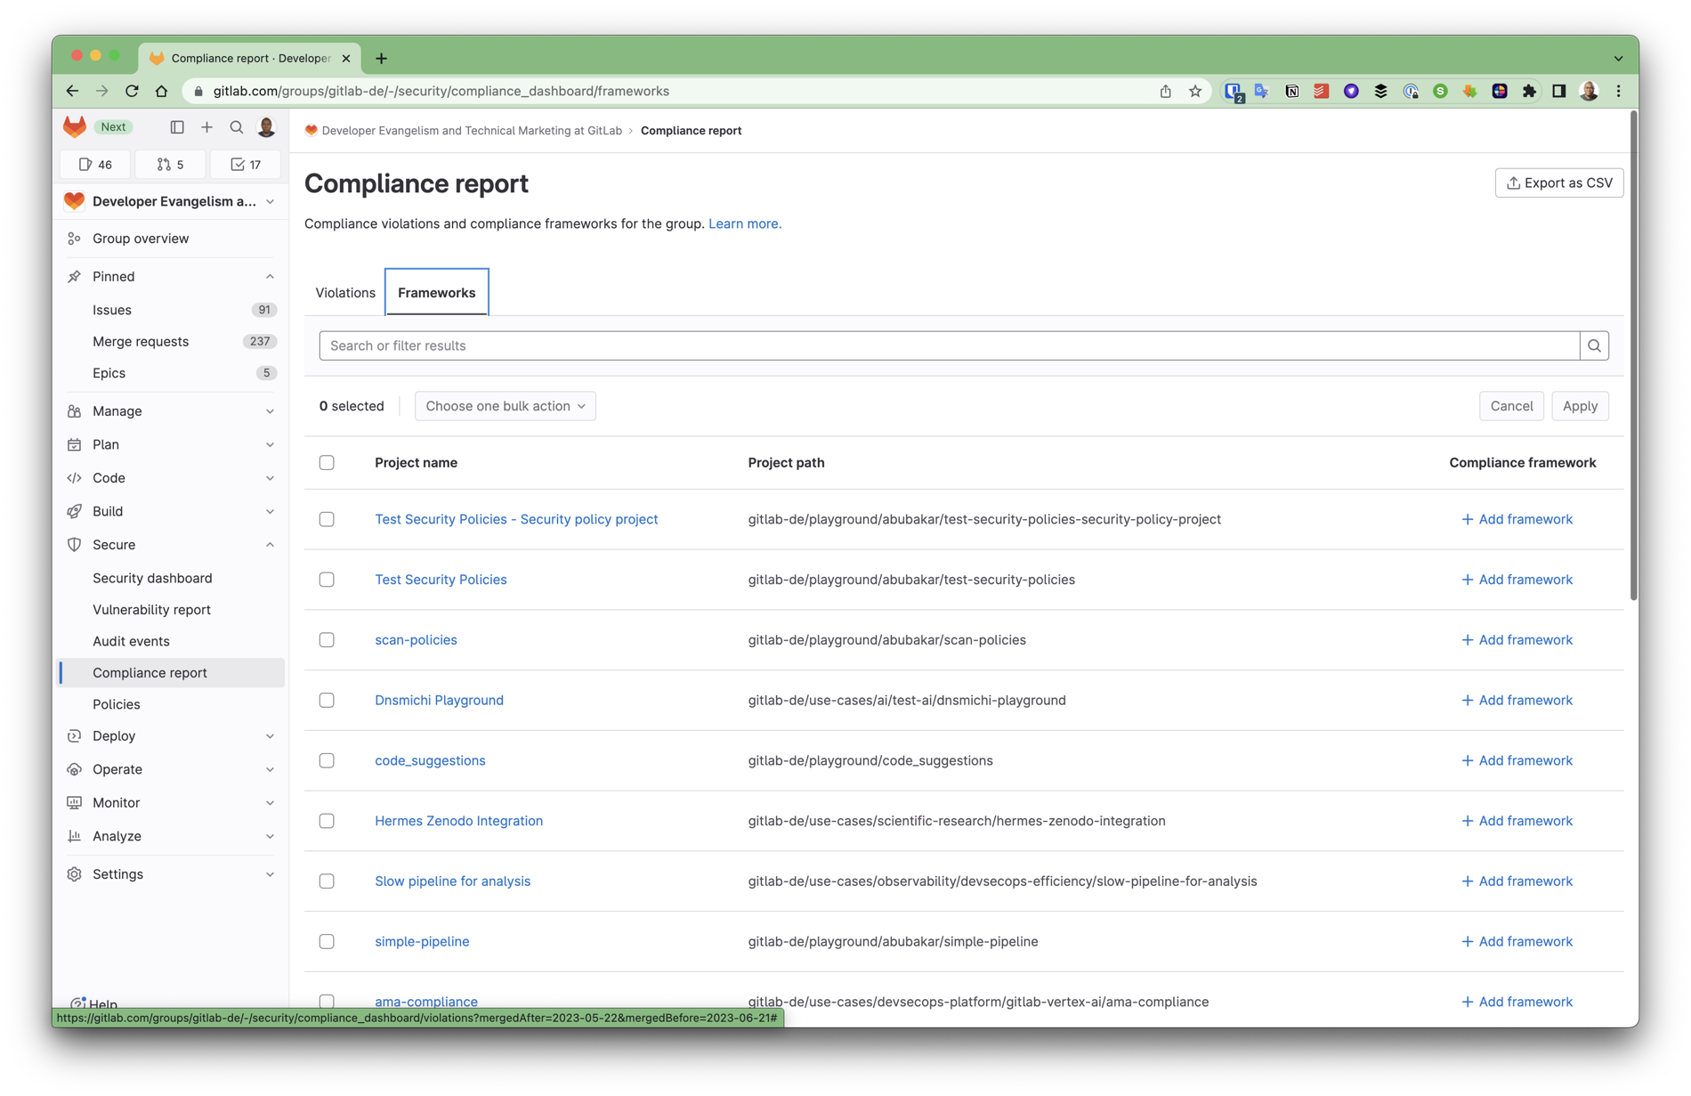Close the Compliance report browser tab
1691x1096 pixels.
(346, 59)
